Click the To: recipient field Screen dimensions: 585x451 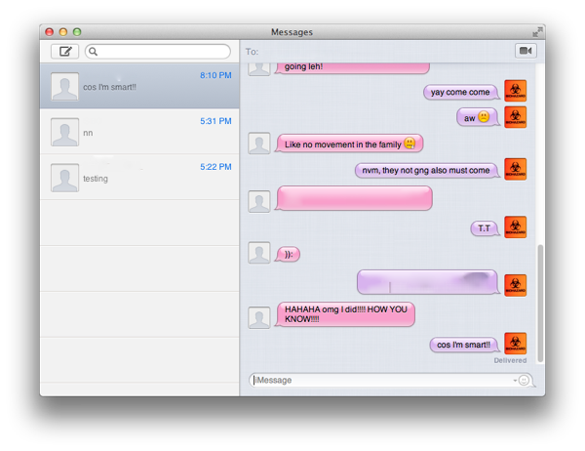click(376, 52)
